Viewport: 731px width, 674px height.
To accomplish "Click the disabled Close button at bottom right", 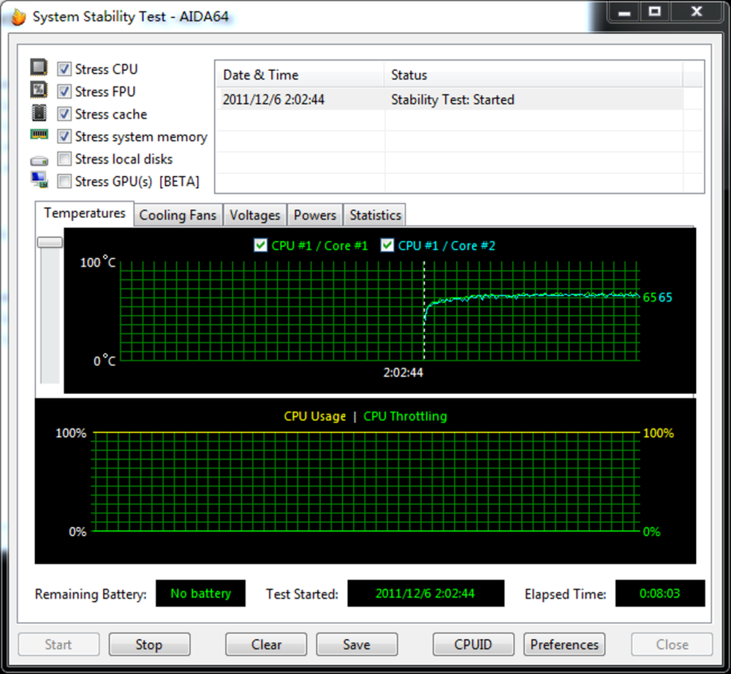I will [x=672, y=645].
